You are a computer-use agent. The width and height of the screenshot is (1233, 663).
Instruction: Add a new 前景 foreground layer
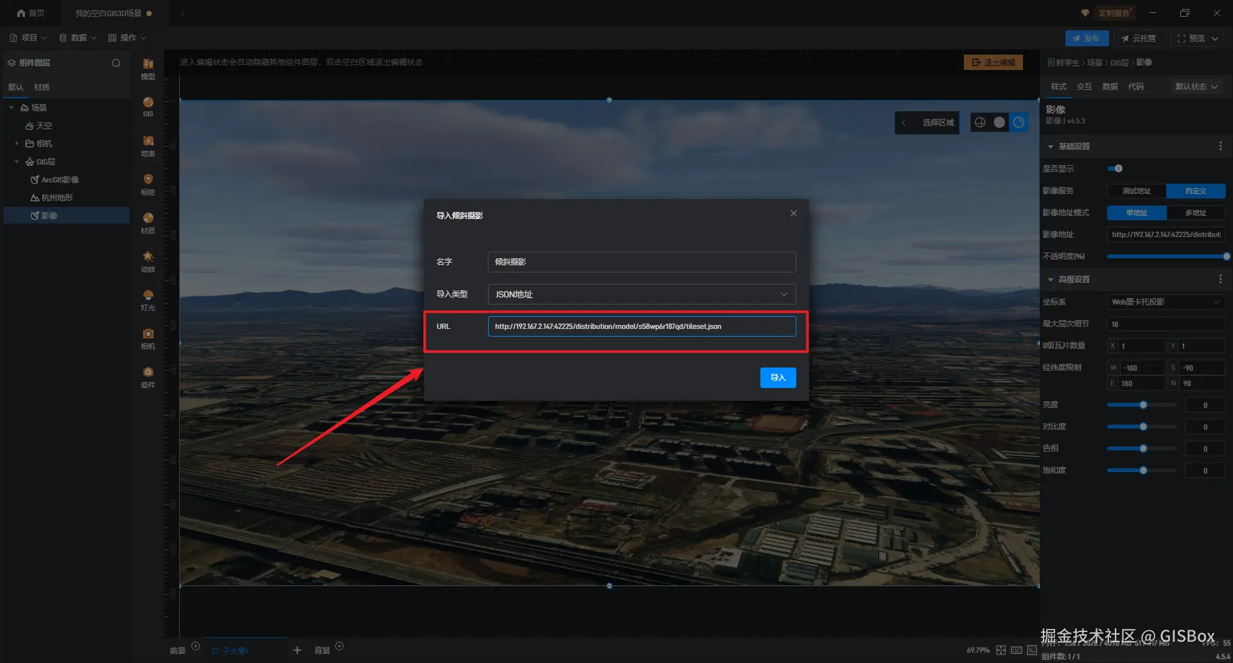pos(196,646)
